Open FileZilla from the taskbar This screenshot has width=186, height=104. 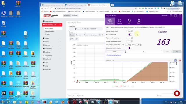[x=75, y=102]
